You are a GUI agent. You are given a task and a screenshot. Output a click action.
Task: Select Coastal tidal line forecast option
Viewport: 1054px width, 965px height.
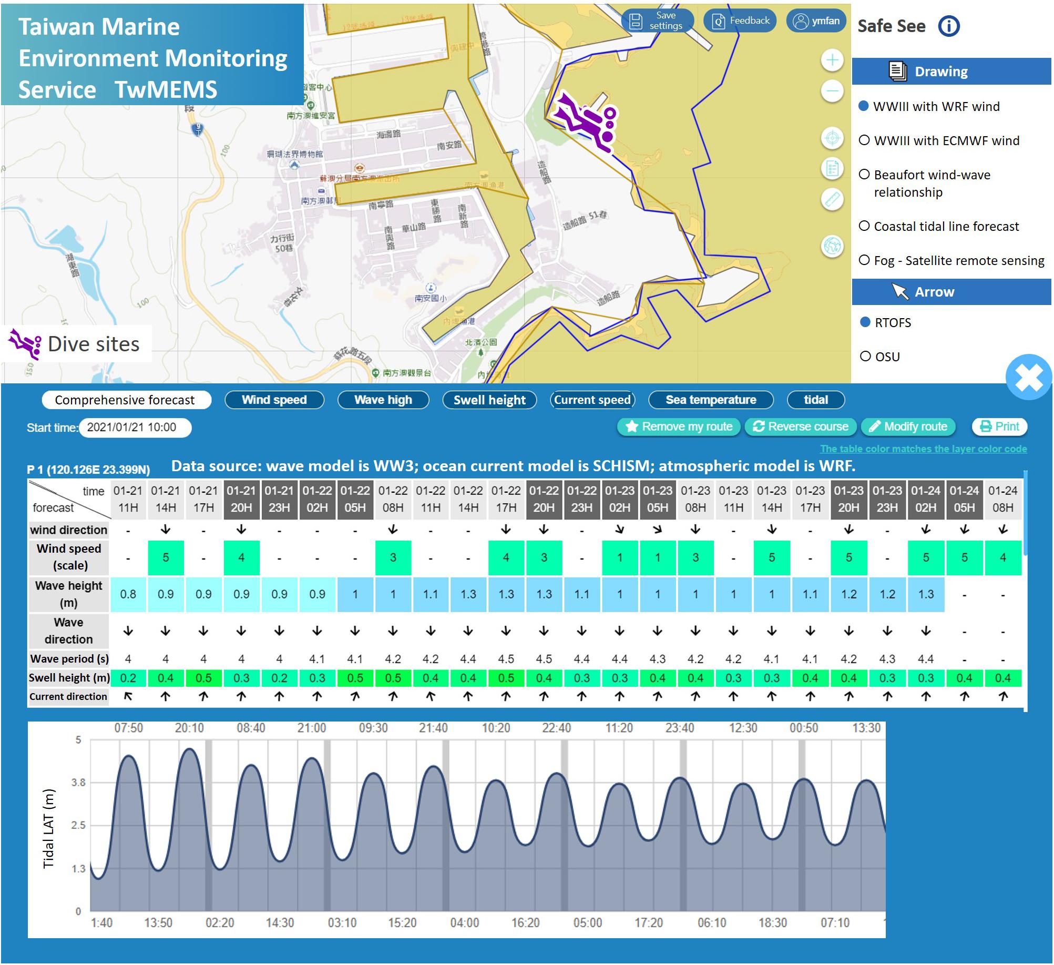939,226
